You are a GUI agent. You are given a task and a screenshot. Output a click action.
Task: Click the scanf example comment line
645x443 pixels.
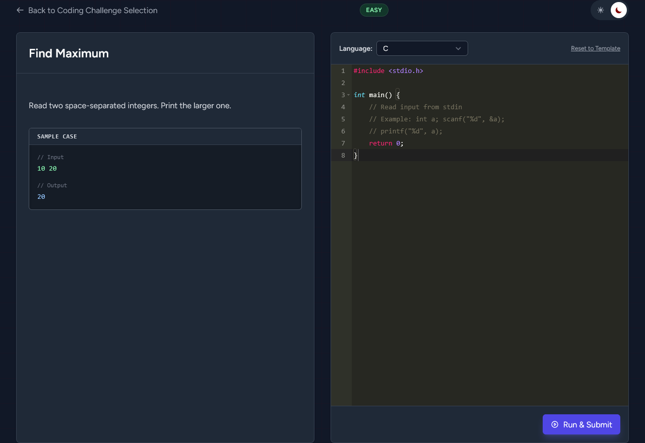click(437, 119)
